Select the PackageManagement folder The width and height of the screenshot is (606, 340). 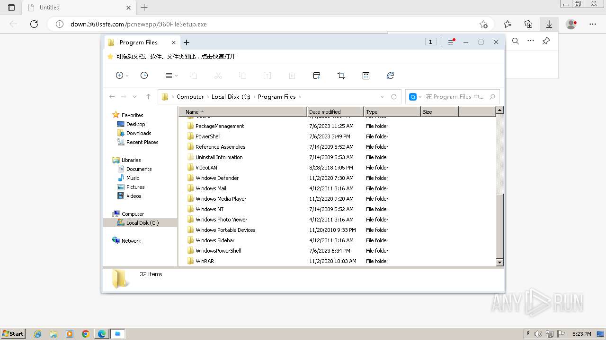[x=220, y=126]
